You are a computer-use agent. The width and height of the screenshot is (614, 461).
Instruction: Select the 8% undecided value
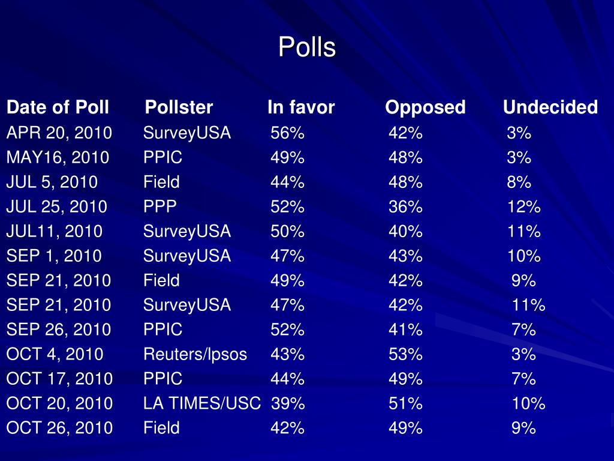pos(519,182)
